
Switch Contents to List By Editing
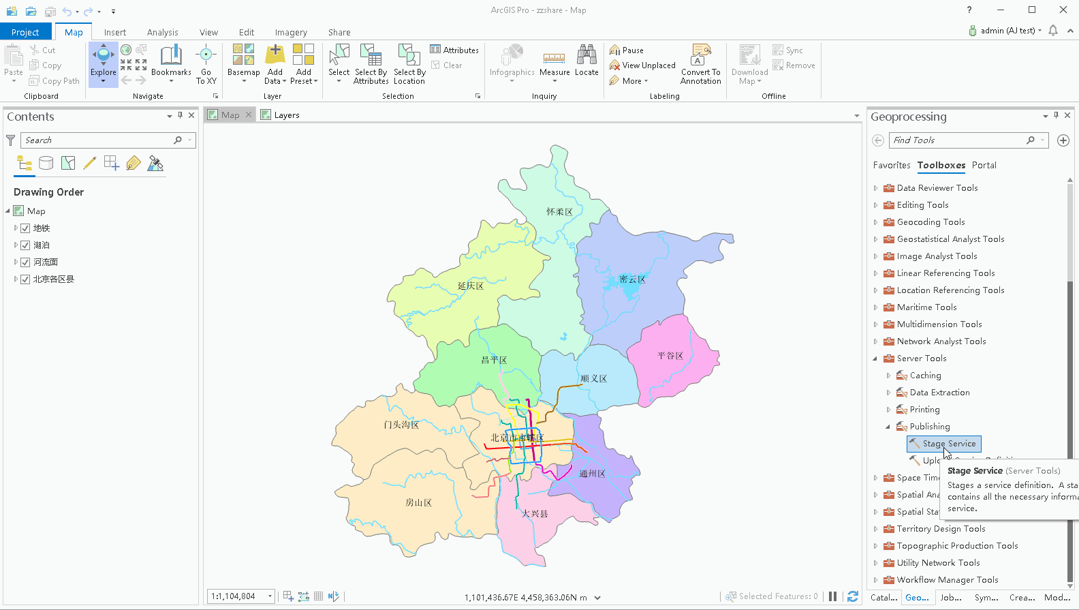click(x=89, y=163)
